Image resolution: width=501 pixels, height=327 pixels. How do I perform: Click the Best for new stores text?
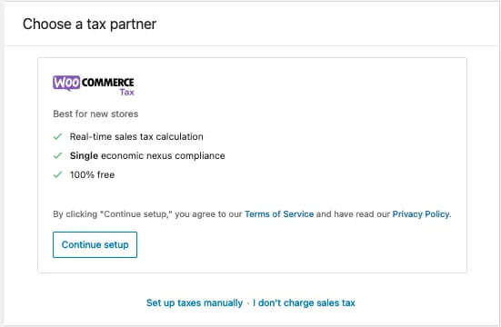coord(95,114)
